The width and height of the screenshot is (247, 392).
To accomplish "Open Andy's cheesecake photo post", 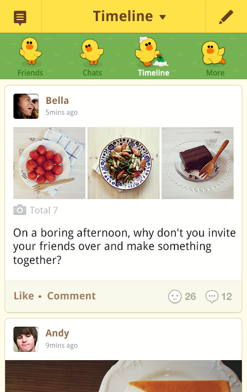I will point(123,376).
